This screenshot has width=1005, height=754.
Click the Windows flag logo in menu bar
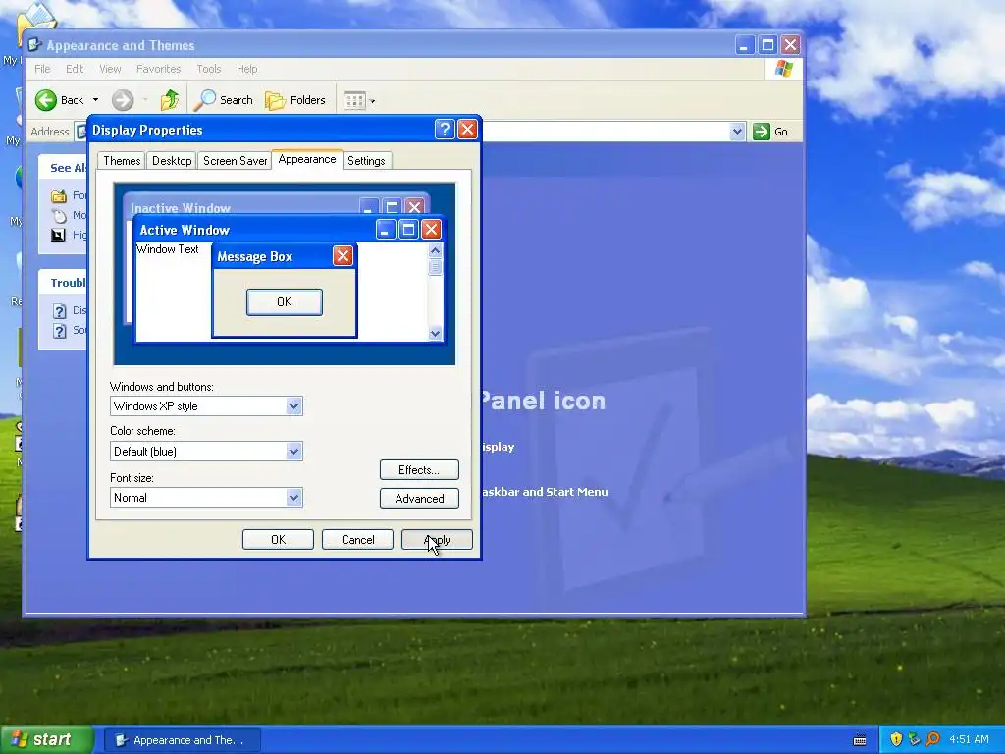[784, 69]
